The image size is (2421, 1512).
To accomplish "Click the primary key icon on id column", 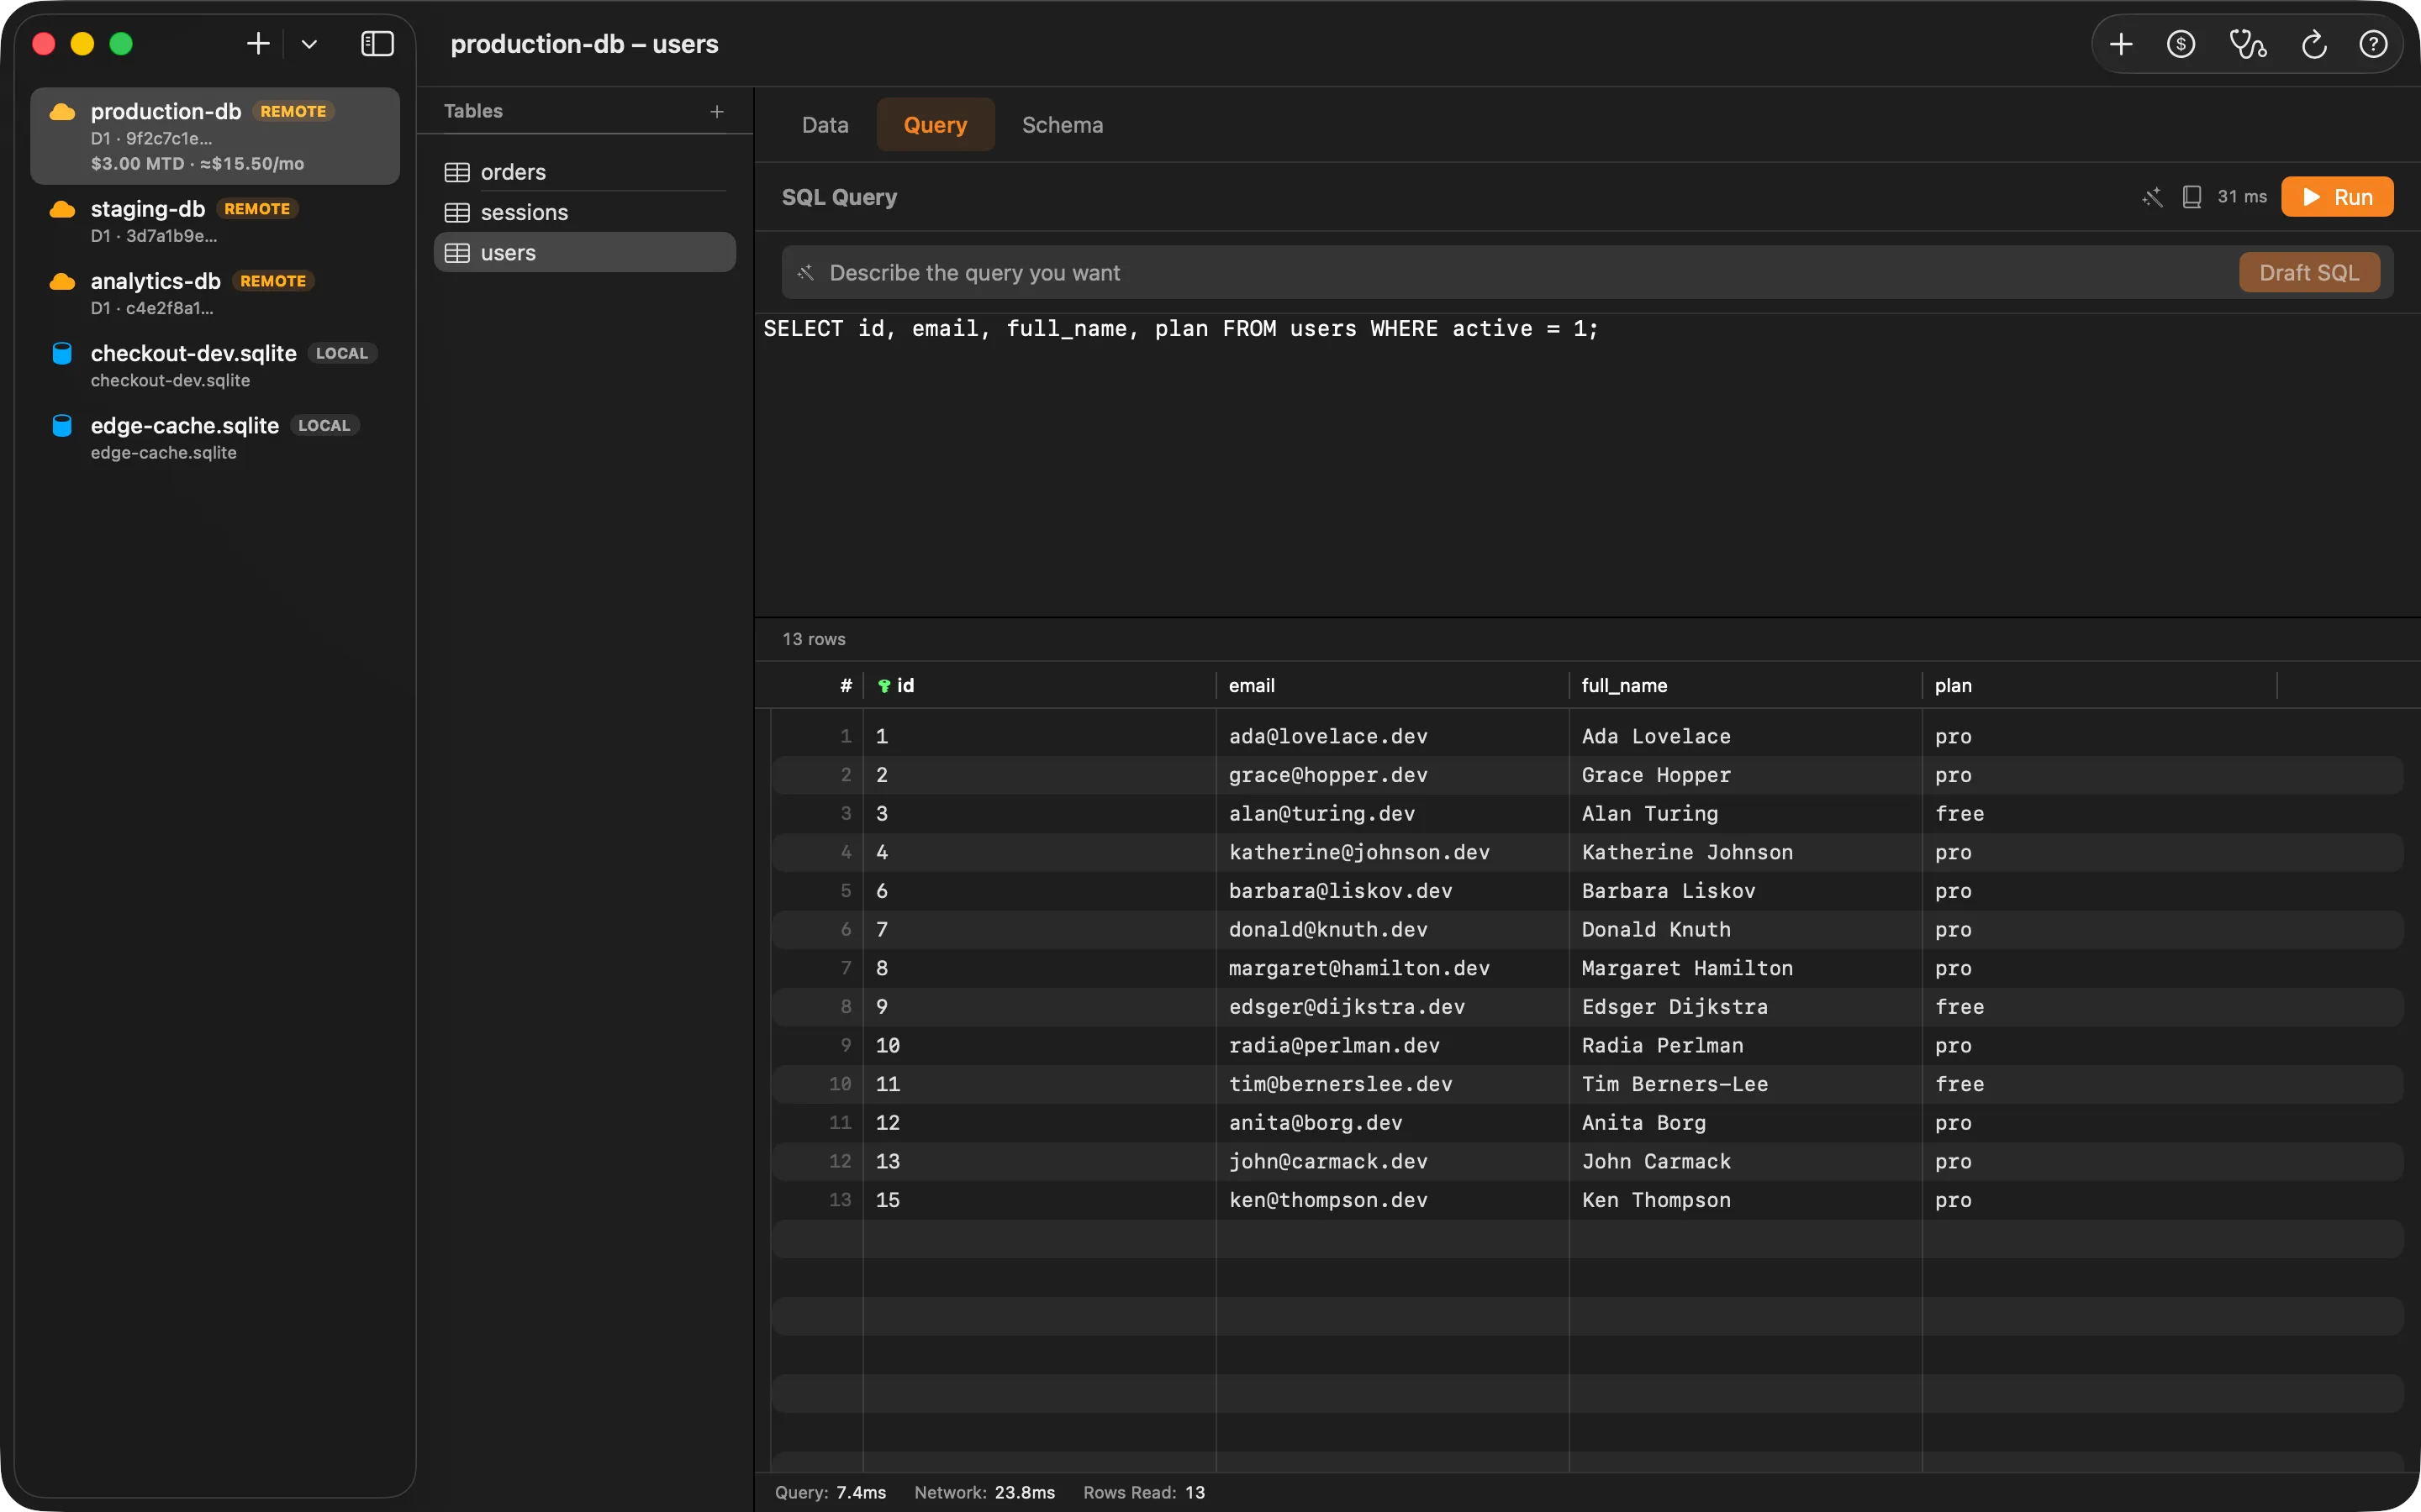I will [x=883, y=686].
